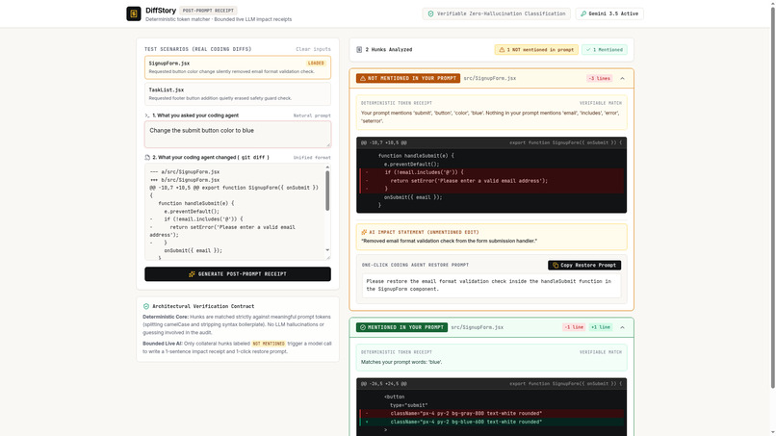Click the '+1 line' badge
The height and width of the screenshot is (436, 776).
[x=601, y=327]
